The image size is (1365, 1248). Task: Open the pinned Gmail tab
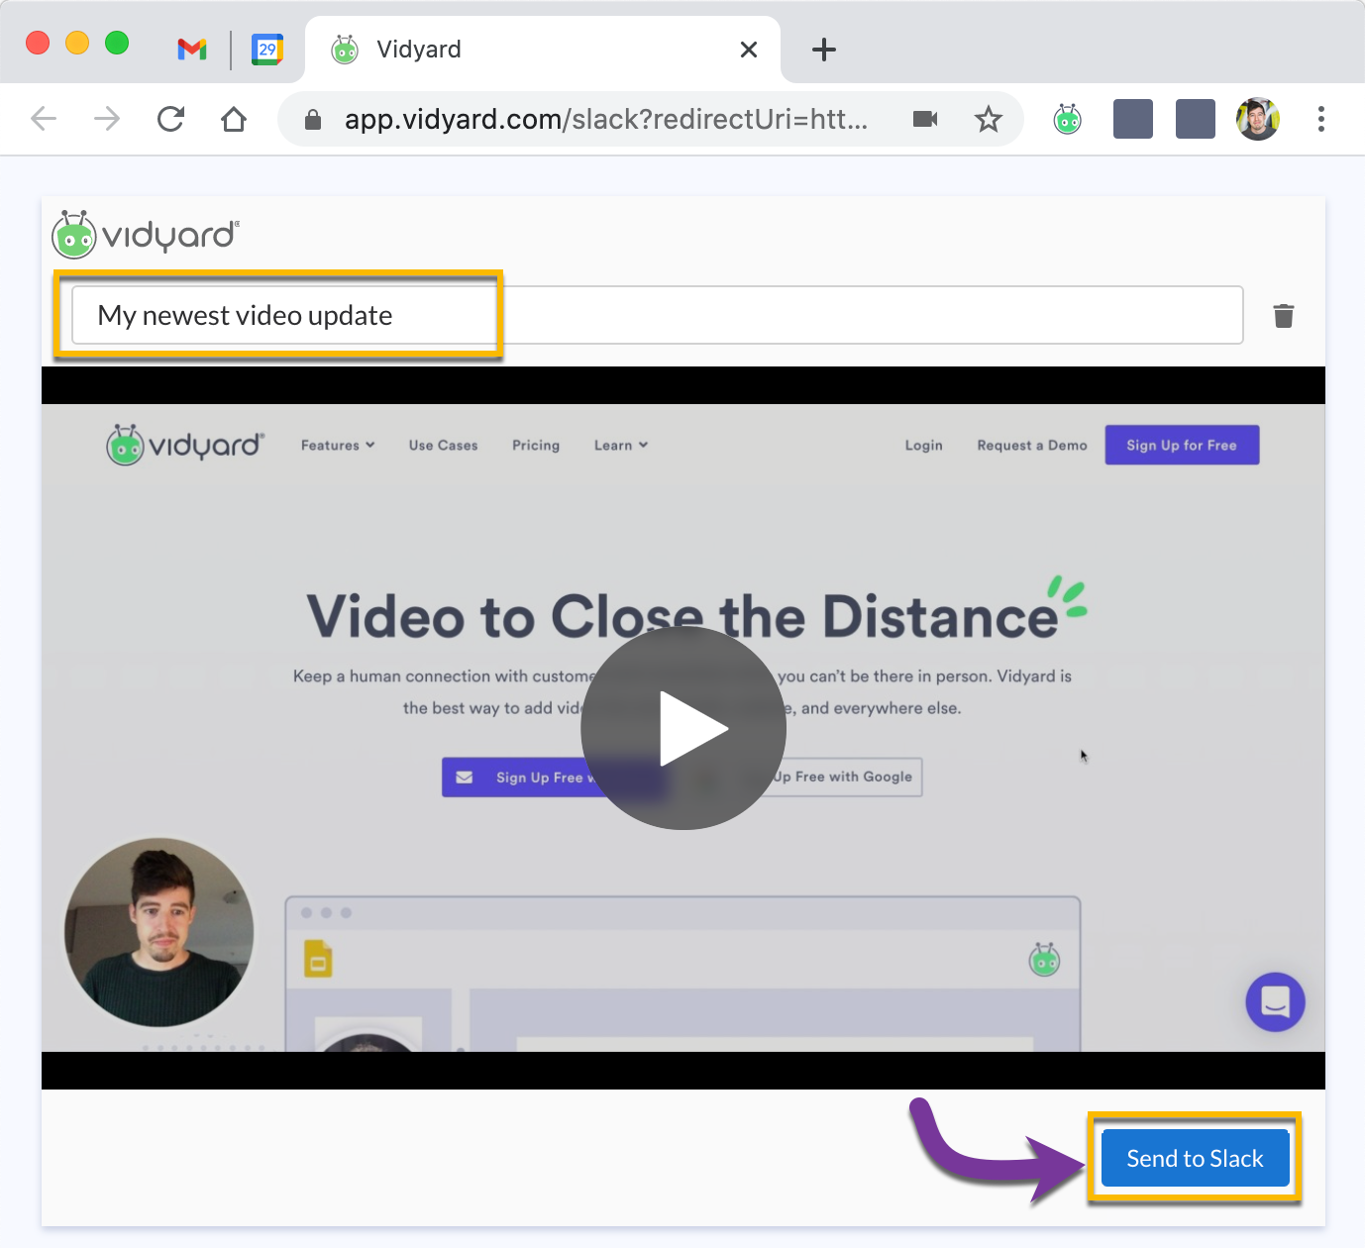pos(192,49)
